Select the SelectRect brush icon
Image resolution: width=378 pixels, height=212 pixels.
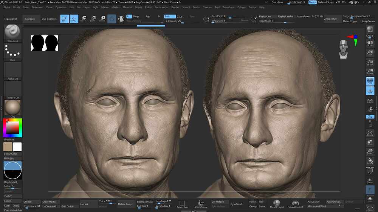pyautogui.click(x=182, y=204)
